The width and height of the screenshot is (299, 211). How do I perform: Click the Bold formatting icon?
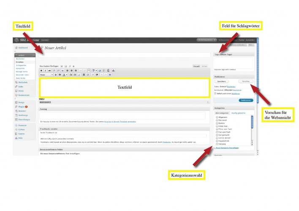(x=41, y=70)
